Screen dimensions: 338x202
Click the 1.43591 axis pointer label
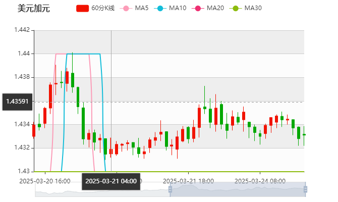coord(17,101)
